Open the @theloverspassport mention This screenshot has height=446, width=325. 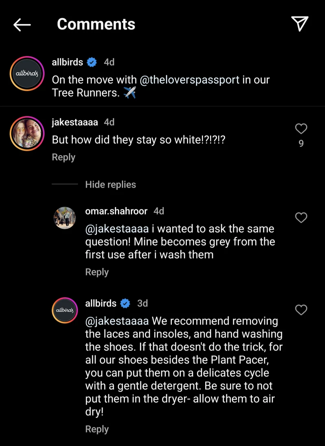pyautogui.click(x=190, y=80)
